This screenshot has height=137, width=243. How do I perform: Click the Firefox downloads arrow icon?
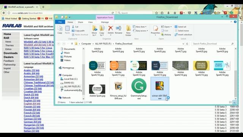click(x=169, y=13)
